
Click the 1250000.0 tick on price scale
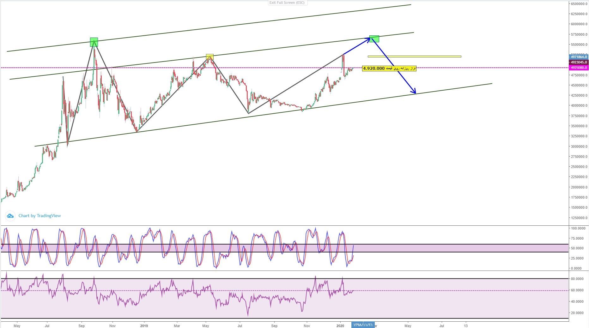pos(579,218)
